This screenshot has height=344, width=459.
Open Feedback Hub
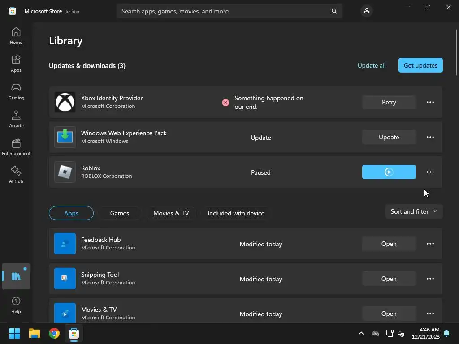point(389,244)
